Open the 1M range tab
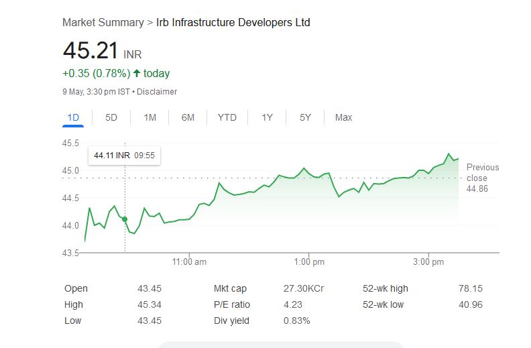This screenshot has width=531, height=348. click(x=150, y=117)
